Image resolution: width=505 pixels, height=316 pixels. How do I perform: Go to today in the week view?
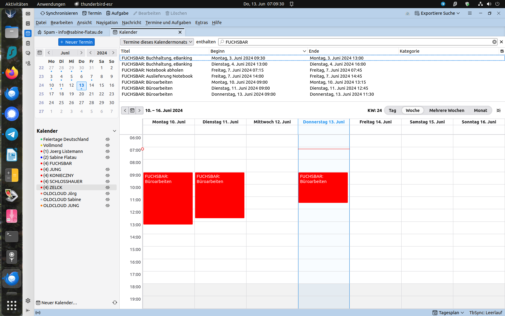132,110
